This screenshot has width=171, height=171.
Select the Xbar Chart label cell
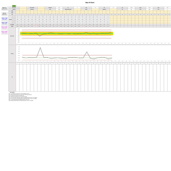tap(12, 36)
